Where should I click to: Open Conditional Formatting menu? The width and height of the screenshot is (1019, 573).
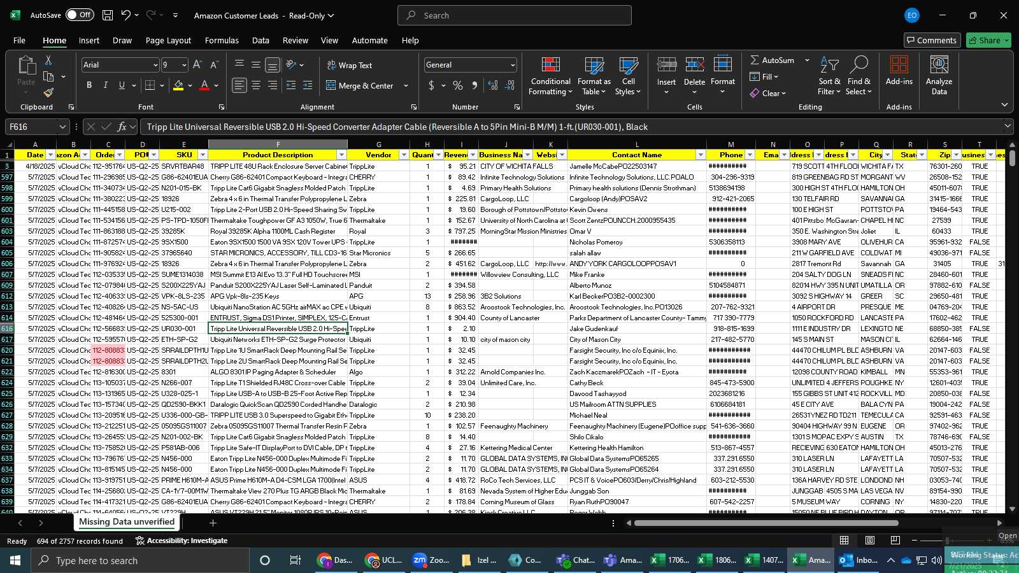[551, 76]
